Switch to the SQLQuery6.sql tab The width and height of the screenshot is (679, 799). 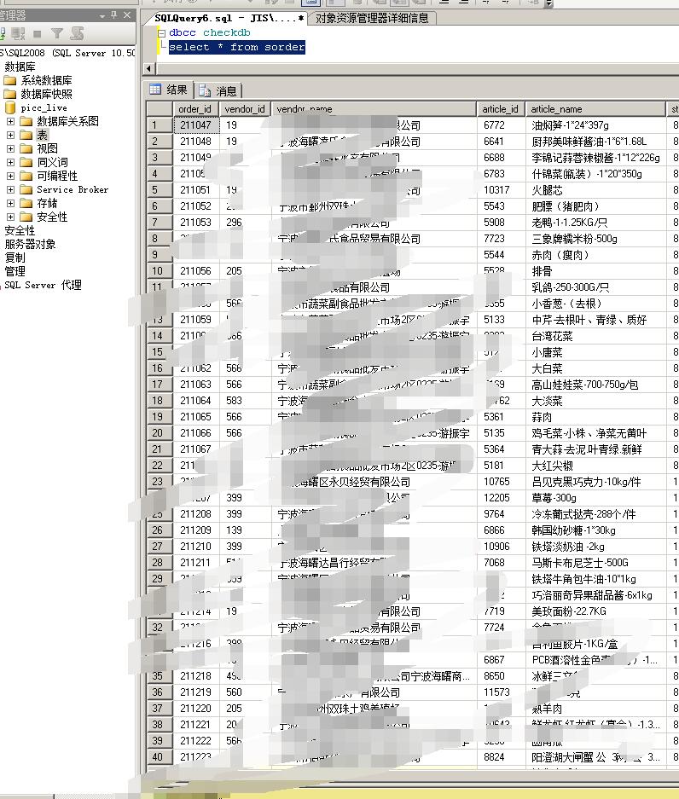point(229,19)
